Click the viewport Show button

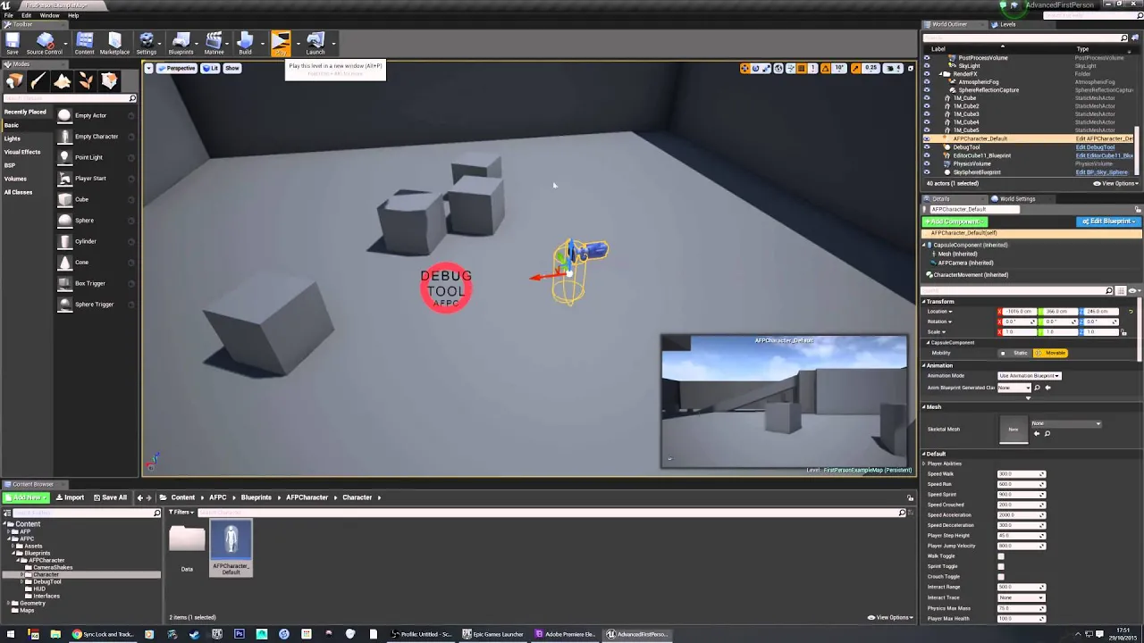tap(232, 68)
